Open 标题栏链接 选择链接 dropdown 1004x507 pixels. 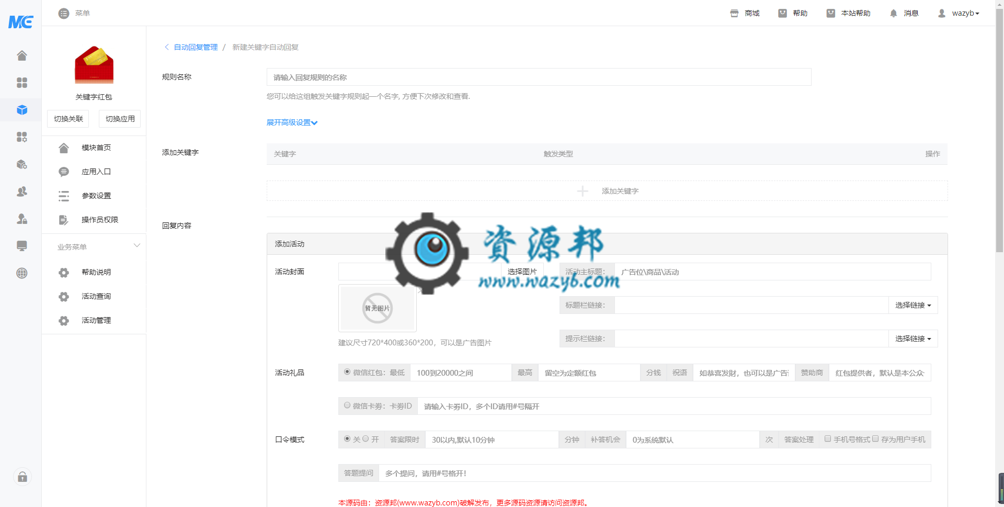[913, 305]
